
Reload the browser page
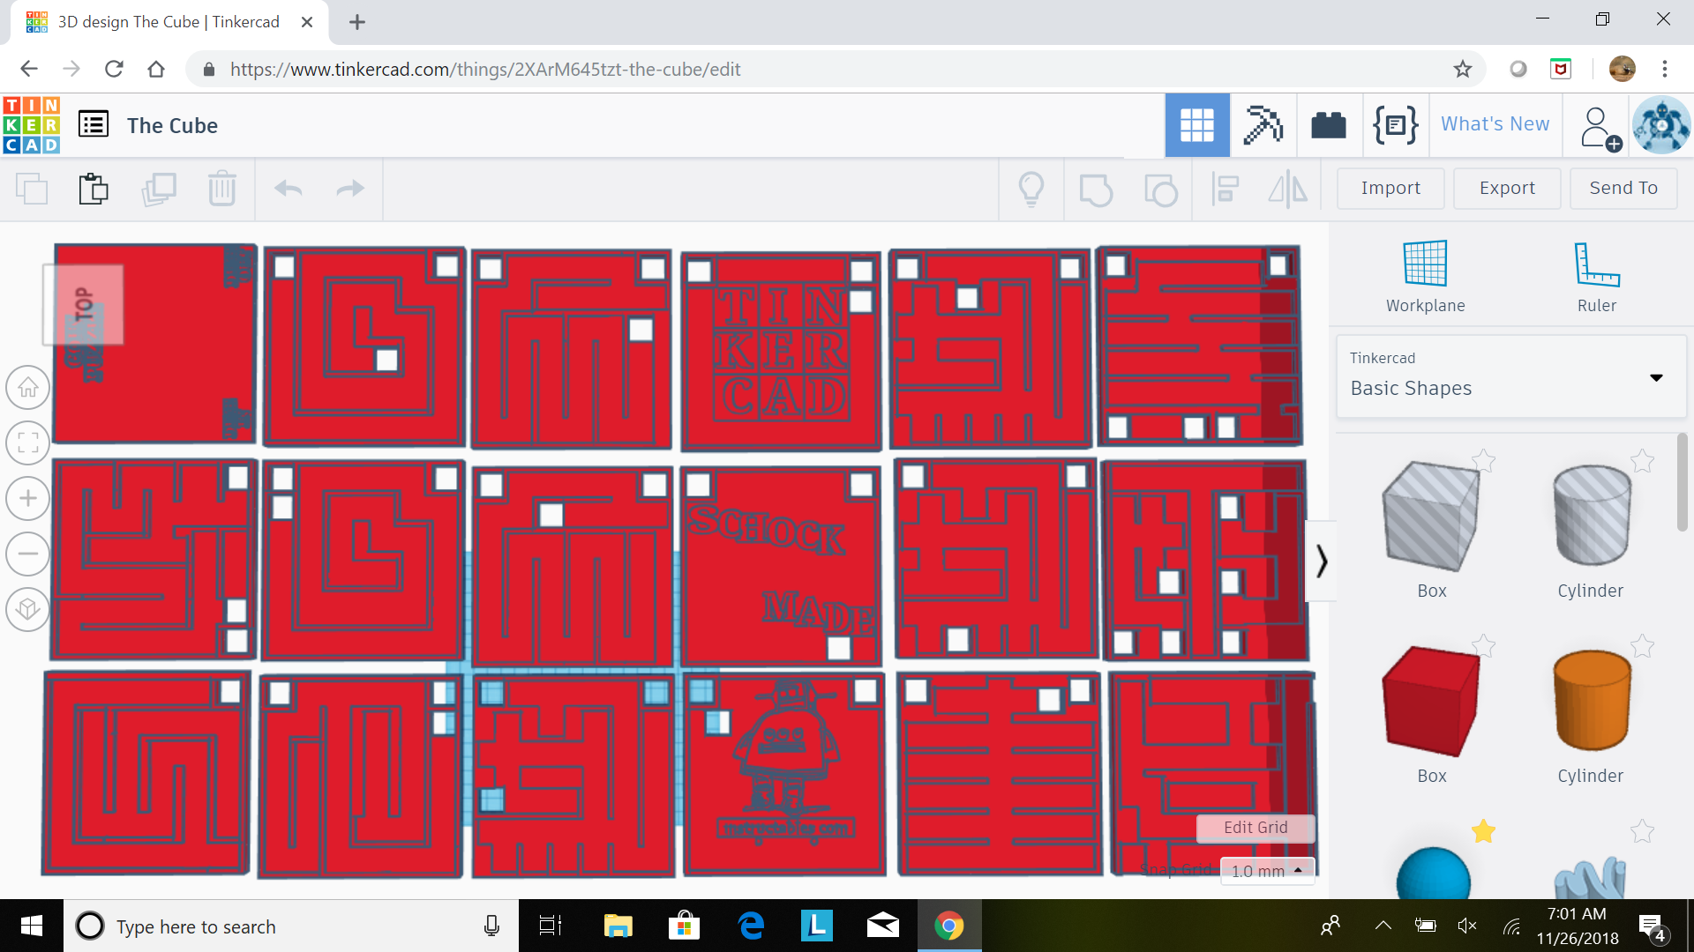click(x=114, y=69)
